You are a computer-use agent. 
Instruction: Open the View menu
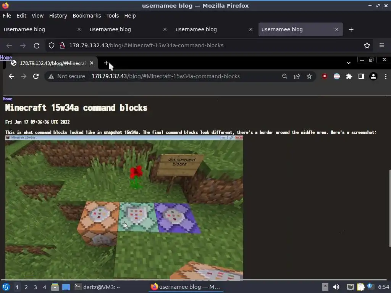click(x=37, y=16)
